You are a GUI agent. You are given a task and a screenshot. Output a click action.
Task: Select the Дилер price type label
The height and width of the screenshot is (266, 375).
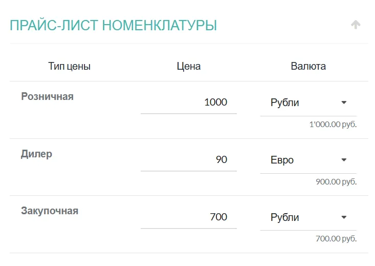pos(37,154)
